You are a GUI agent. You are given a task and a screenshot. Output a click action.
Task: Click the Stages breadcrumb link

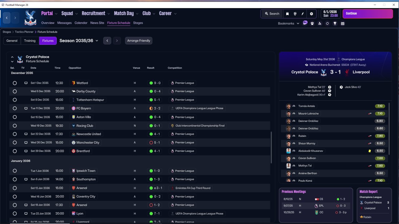[x=7, y=32]
